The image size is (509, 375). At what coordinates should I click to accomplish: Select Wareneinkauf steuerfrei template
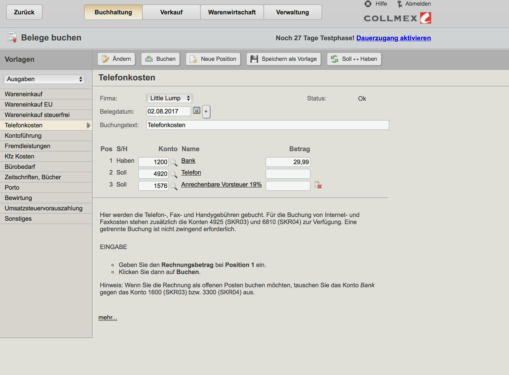click(x=46, y=115)
